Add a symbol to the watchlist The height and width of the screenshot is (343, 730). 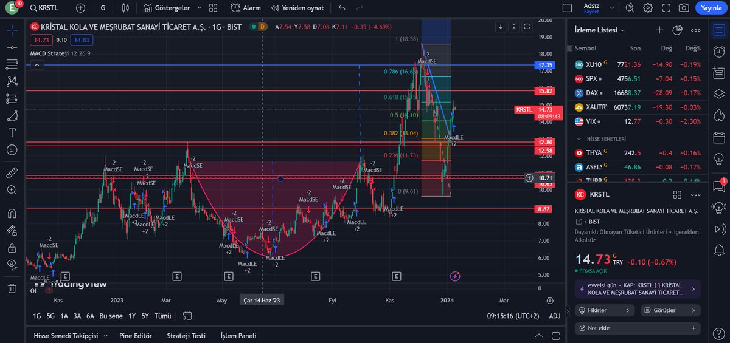point(659,30)
